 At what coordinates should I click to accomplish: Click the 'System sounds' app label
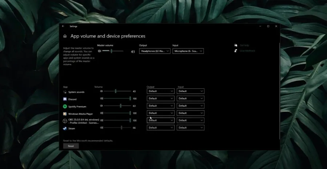click(76, 92)
